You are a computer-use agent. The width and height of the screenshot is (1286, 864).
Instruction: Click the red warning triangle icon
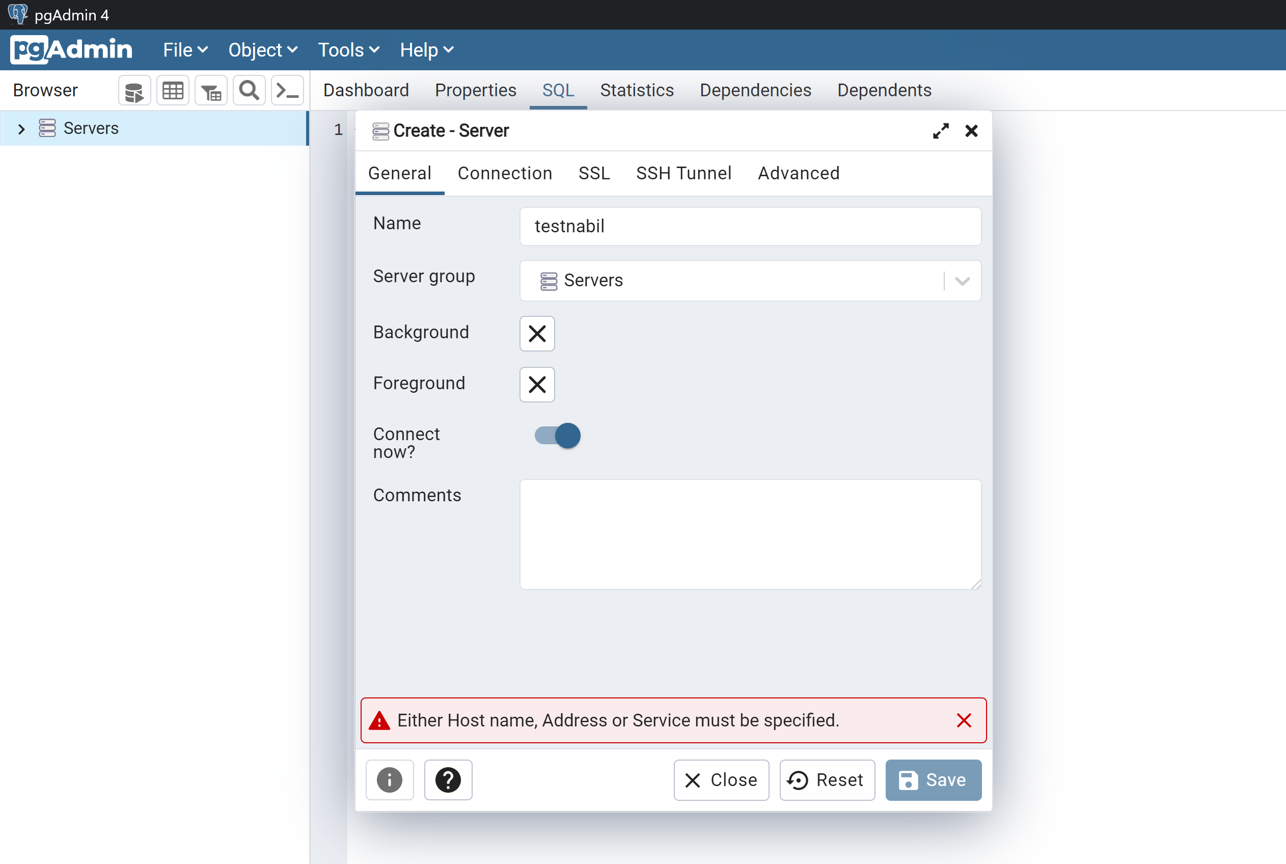point(379,720)
